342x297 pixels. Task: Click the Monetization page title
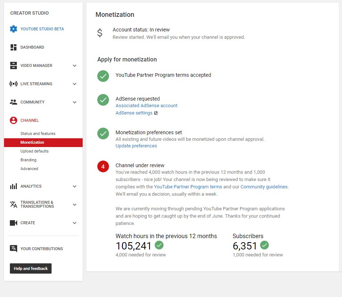coord(115,15)
